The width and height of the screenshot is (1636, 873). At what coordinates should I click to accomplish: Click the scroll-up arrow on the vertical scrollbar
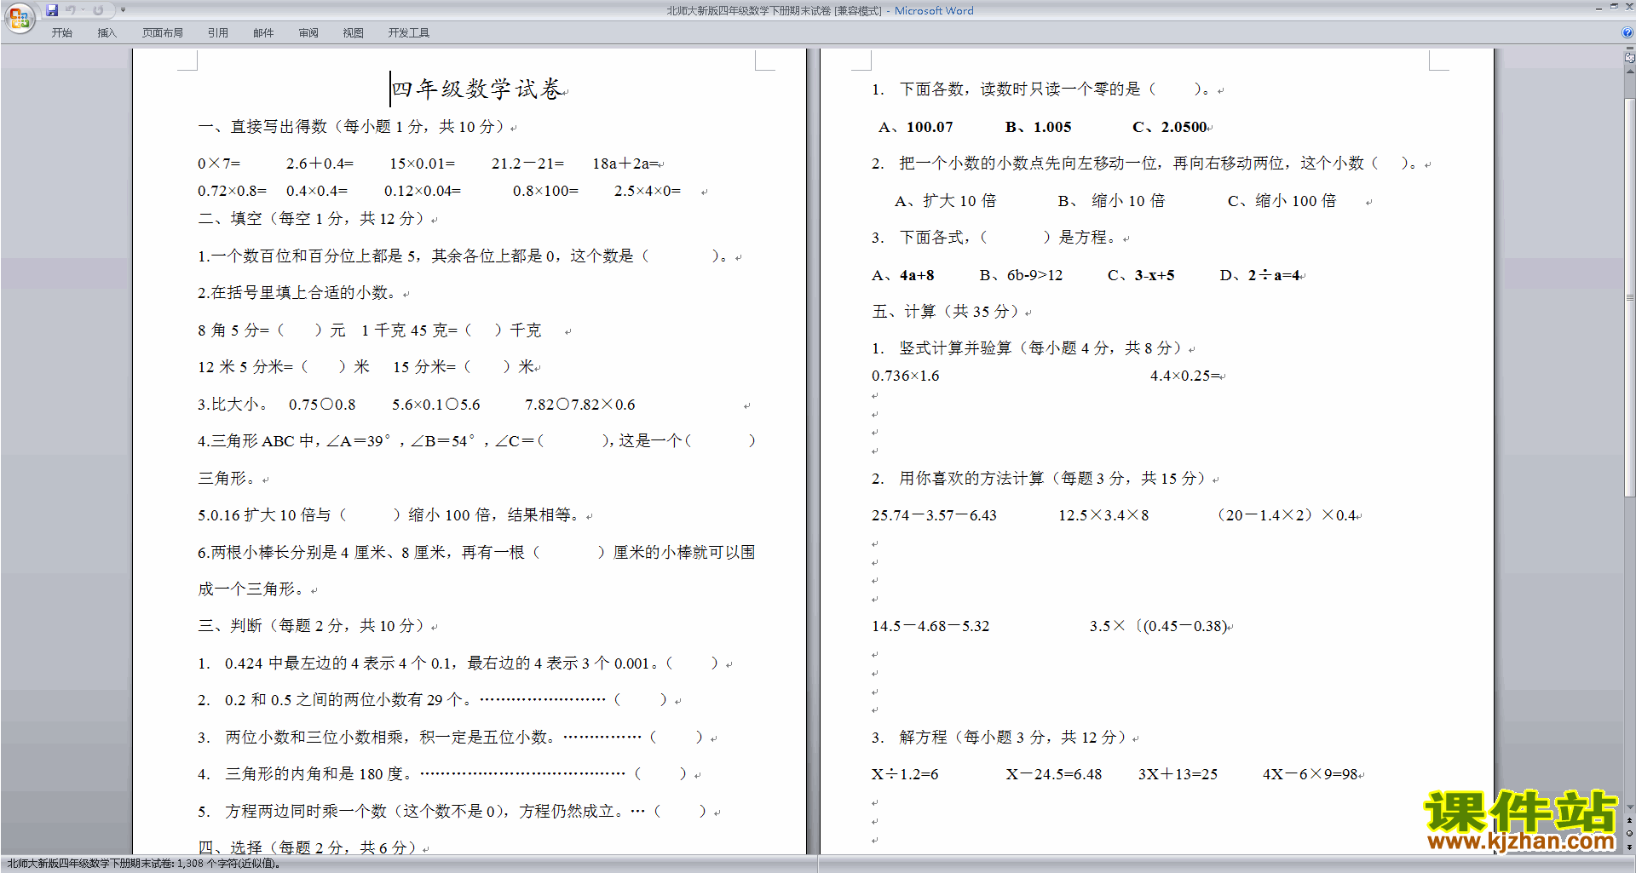pos(1629,72)
